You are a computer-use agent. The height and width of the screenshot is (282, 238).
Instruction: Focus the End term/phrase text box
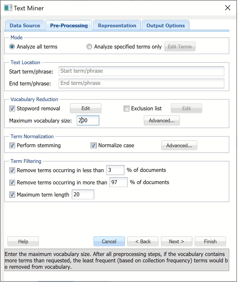point(141,83)
